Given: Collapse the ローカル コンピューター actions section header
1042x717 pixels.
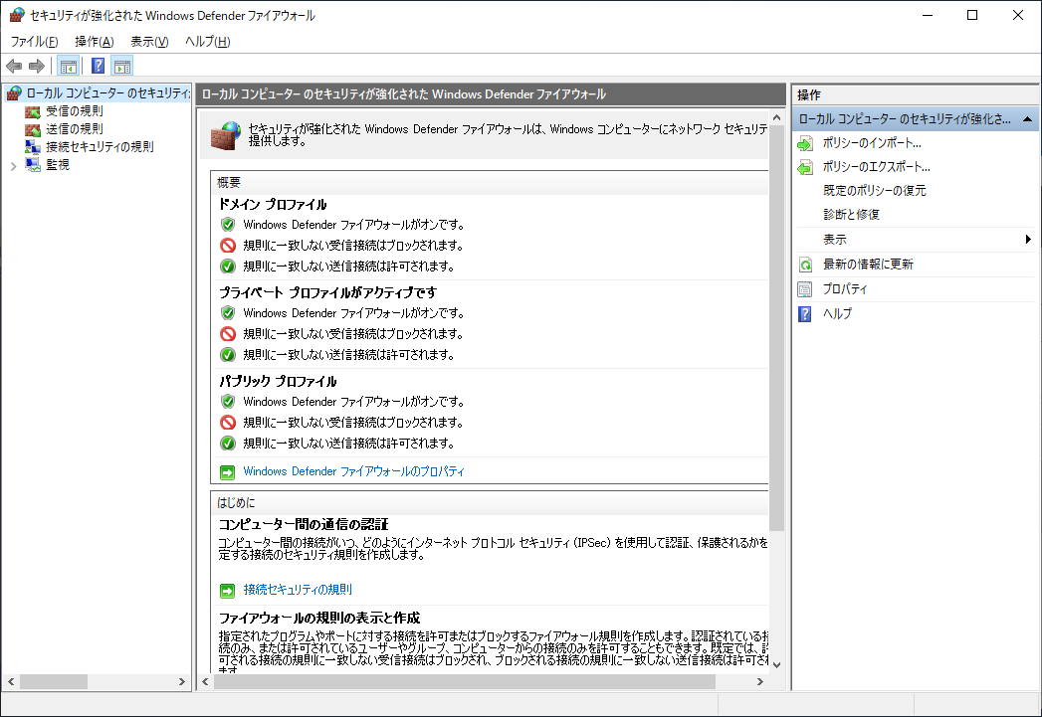Looking at the screenshot, I should click(x=1027, y=119).
